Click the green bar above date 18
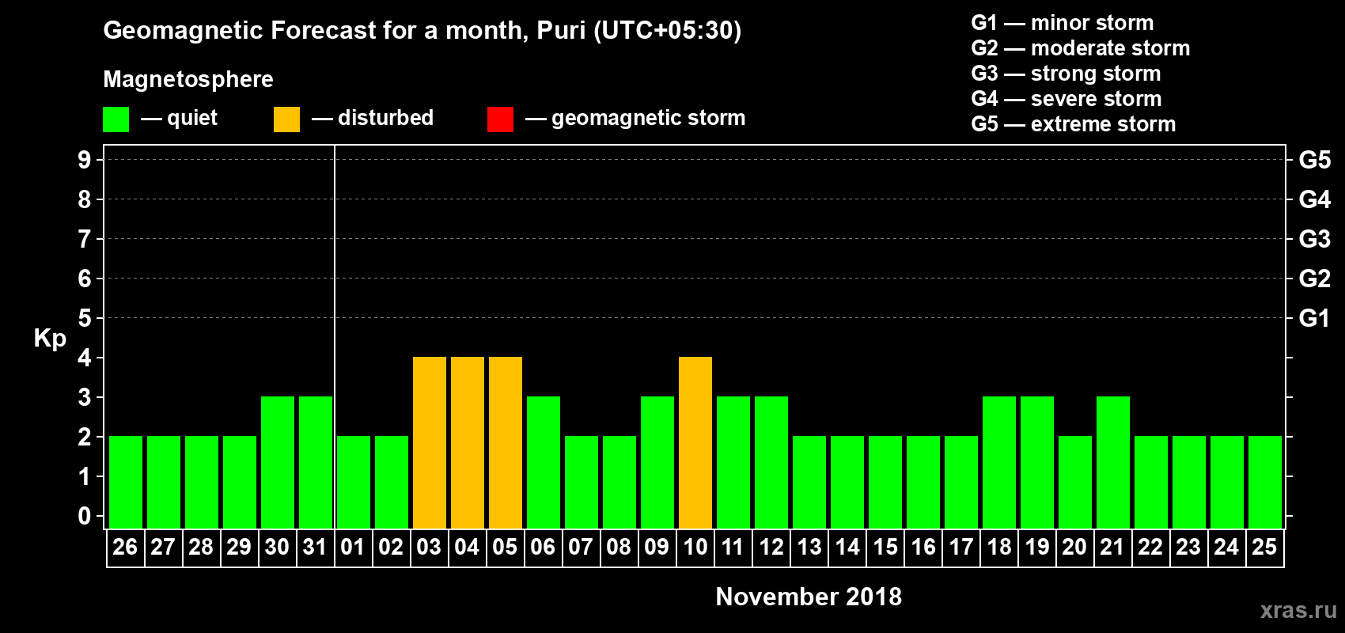 999,462
